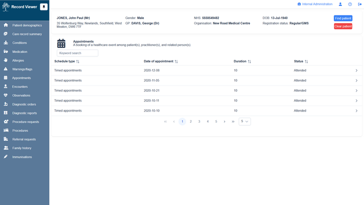Jump to last page arrow

(233, 122)
